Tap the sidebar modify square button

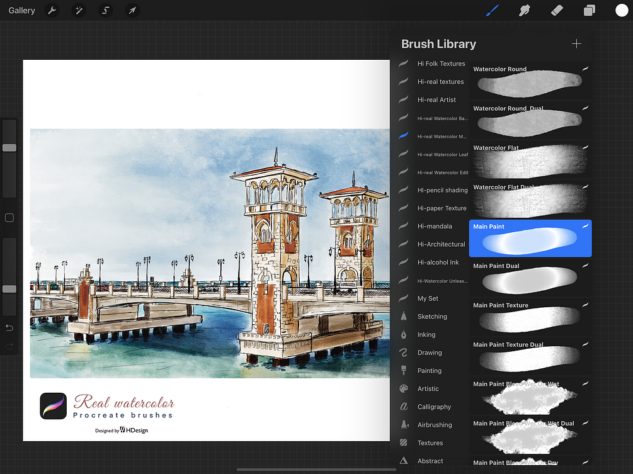point(9,218)
